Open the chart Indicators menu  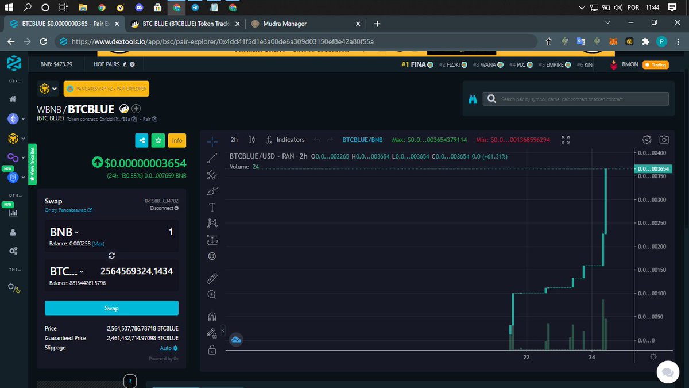pyautogui.click(x=285, y=140)
